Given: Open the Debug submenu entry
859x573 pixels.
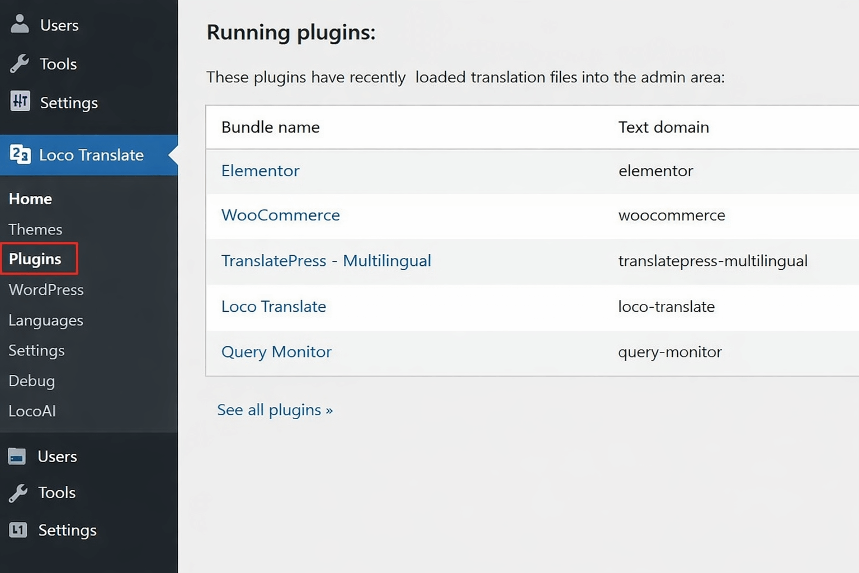Looking at the screenshot, I should 31,381.
